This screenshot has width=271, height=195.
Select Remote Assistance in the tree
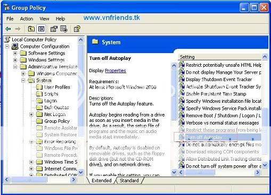[x=61, y=128]
